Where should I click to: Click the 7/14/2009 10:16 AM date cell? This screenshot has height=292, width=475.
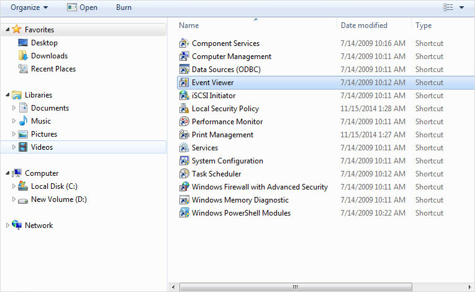tap(373, 43)
